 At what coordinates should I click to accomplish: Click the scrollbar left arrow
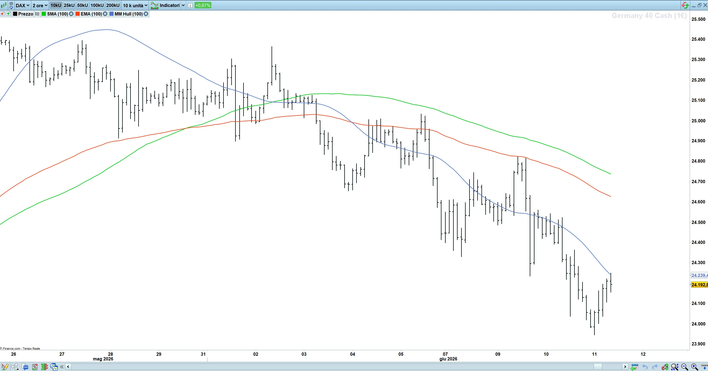[68, 367]
